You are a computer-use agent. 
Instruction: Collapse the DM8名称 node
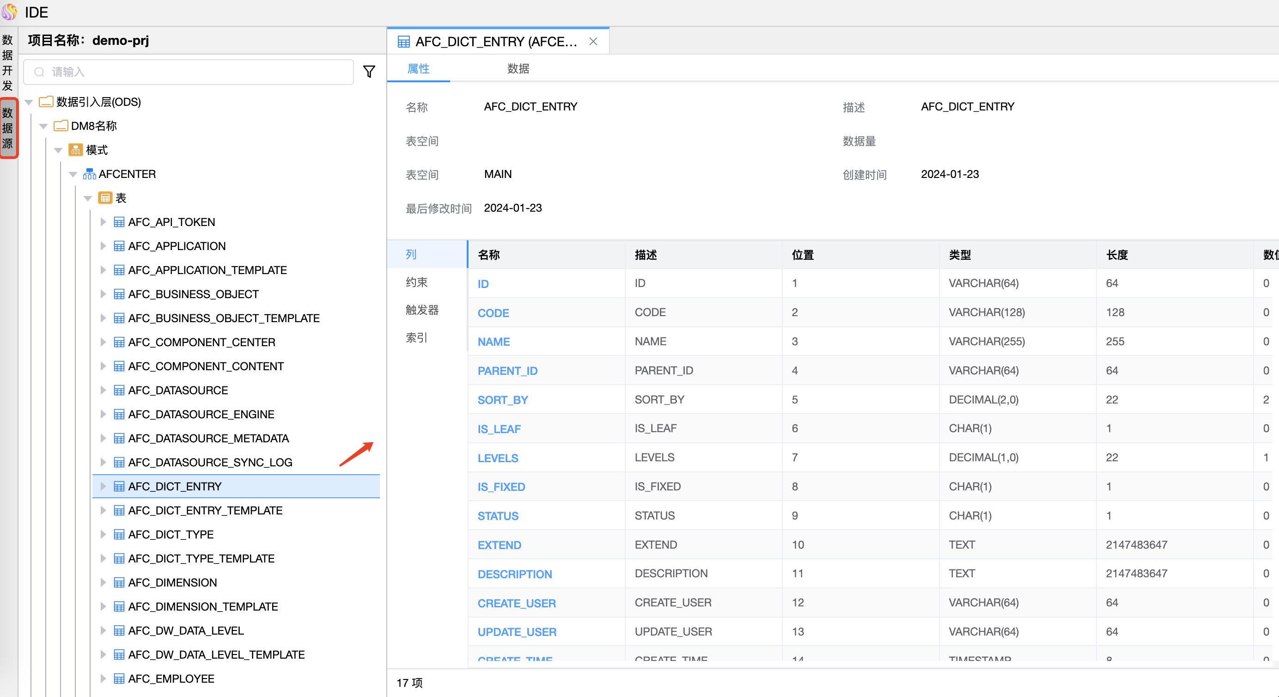(x=44, y=126)
